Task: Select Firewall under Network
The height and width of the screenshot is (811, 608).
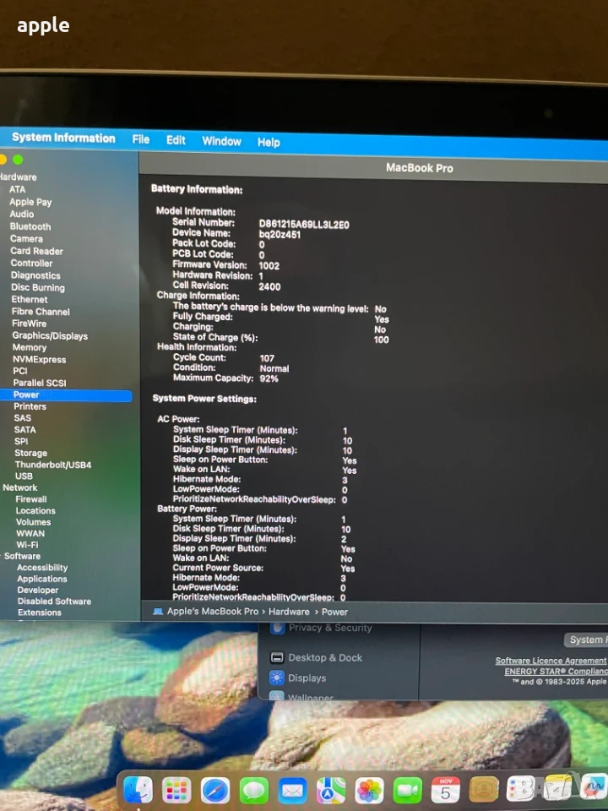Action: (31, 499)
